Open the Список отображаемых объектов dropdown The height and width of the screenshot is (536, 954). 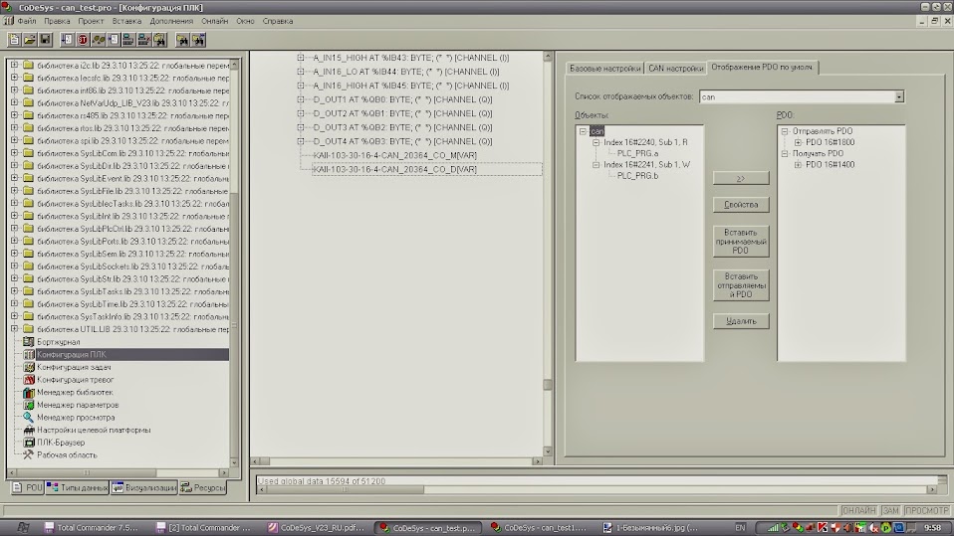(898, 96)
